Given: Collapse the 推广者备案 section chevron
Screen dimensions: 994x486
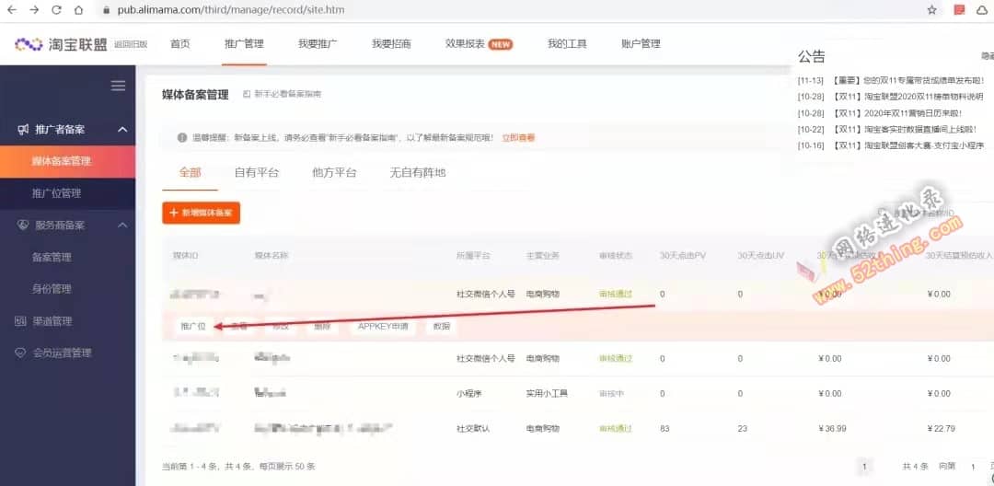Looking at the screenshot, I should coord(122,129).
